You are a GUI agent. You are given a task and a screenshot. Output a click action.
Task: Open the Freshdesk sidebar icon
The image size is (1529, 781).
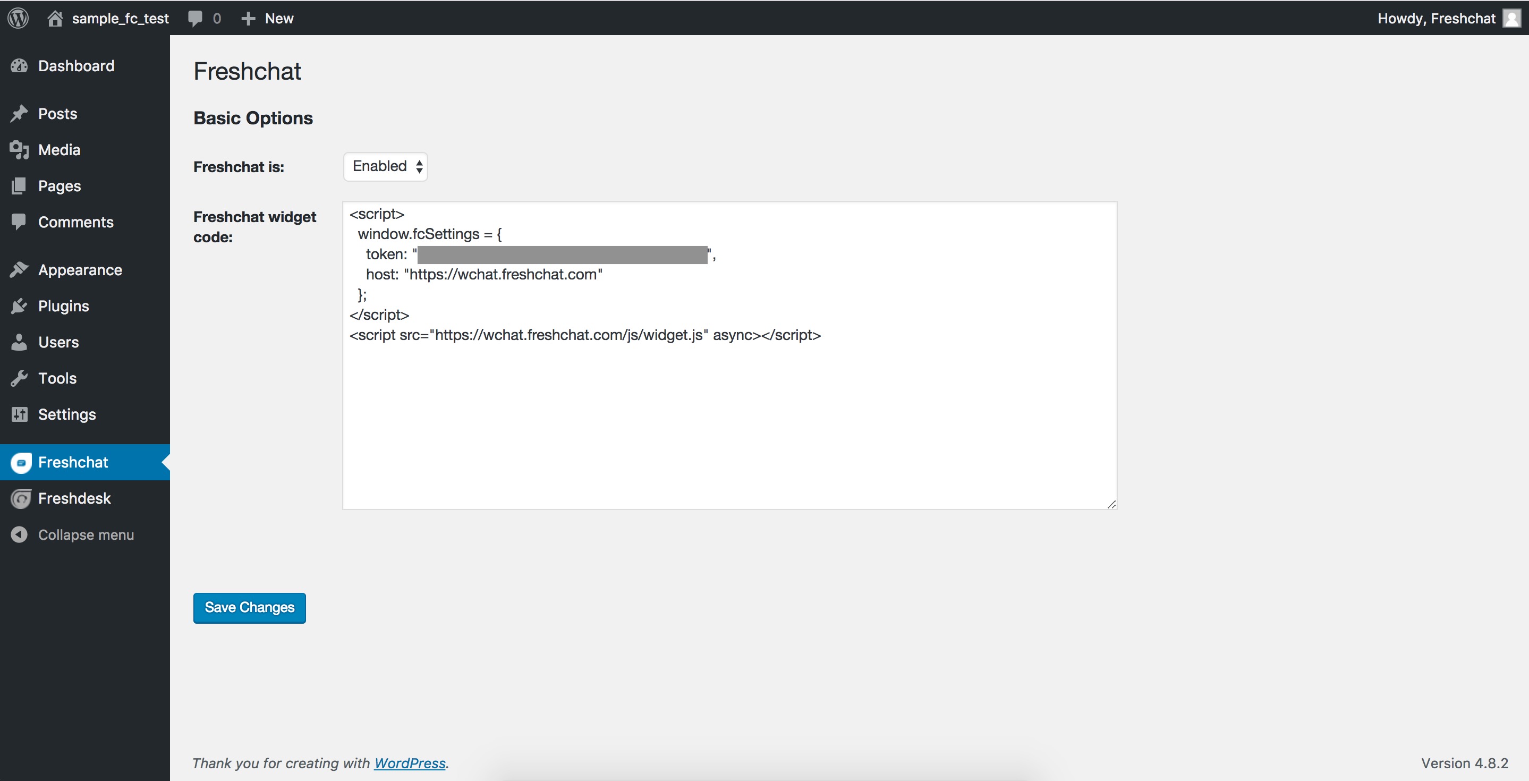[21, 498]
